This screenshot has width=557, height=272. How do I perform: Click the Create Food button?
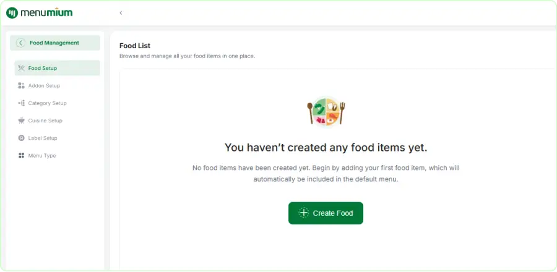[x=326, y=213]
